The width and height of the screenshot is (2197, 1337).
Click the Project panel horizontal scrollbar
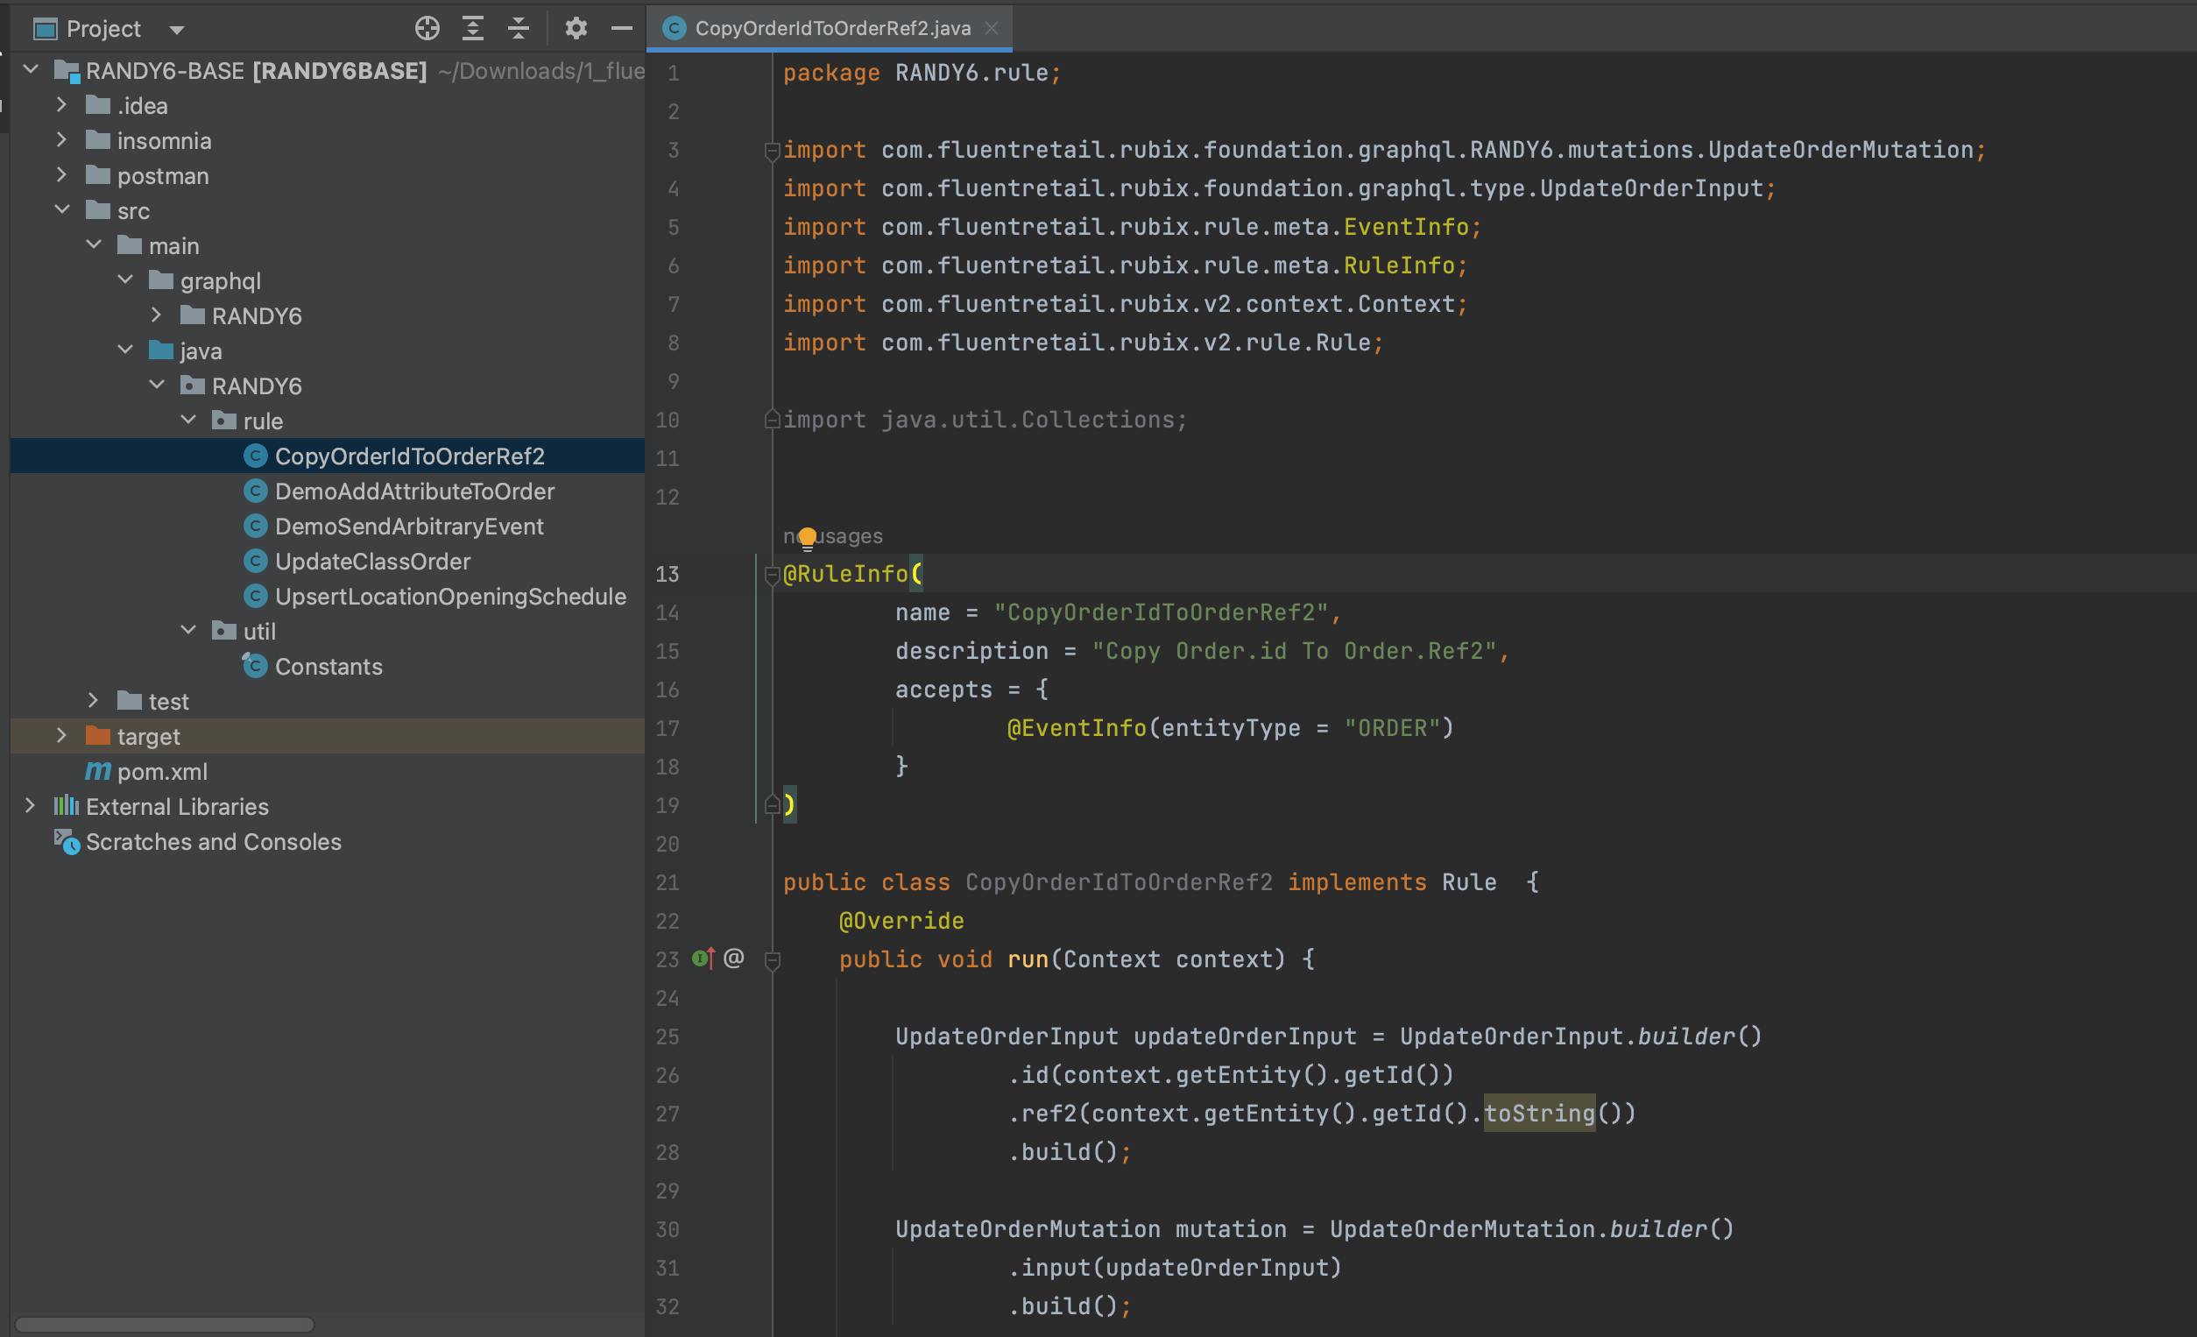[x=165, y=1325]
